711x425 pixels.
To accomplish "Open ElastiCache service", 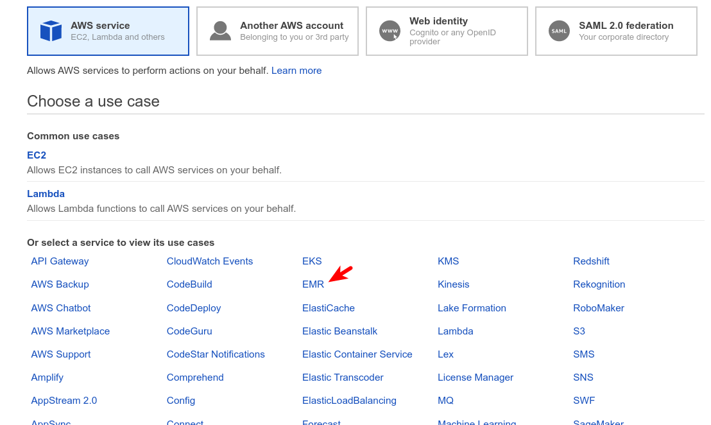I will tap(329, 308).
